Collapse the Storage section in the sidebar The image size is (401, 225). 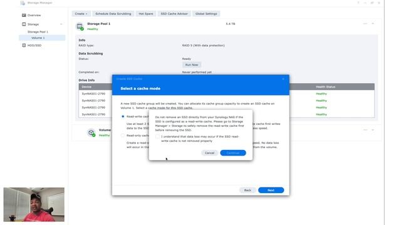(61, 24)
